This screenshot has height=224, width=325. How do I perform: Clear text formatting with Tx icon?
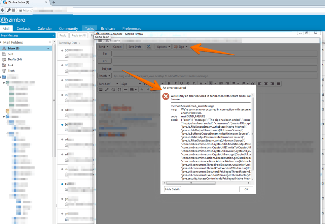pos(194,83)
